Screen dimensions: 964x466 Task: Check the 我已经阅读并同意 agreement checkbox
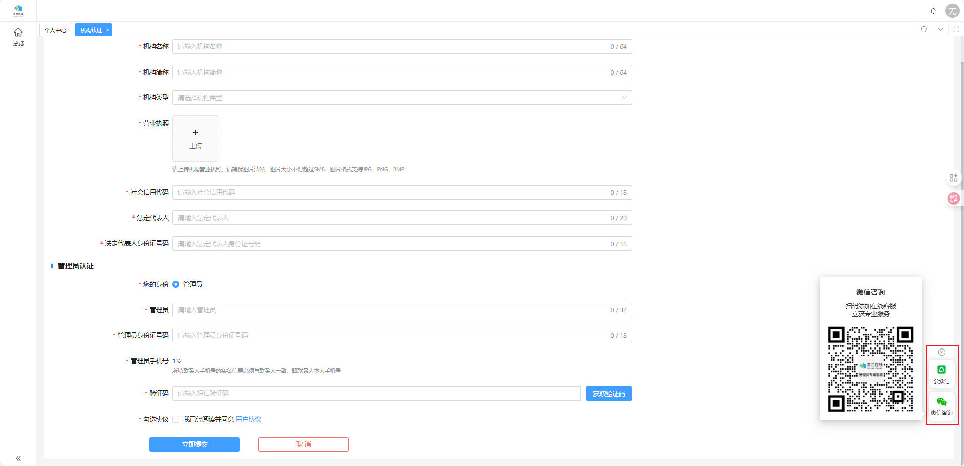click(176, 419)
